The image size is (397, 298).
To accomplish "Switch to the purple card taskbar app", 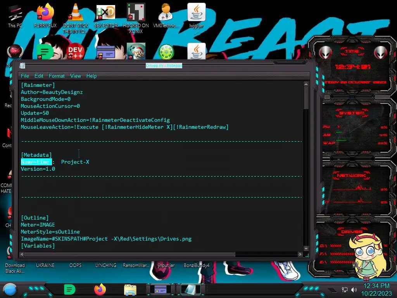I will [x=161, y=289].
